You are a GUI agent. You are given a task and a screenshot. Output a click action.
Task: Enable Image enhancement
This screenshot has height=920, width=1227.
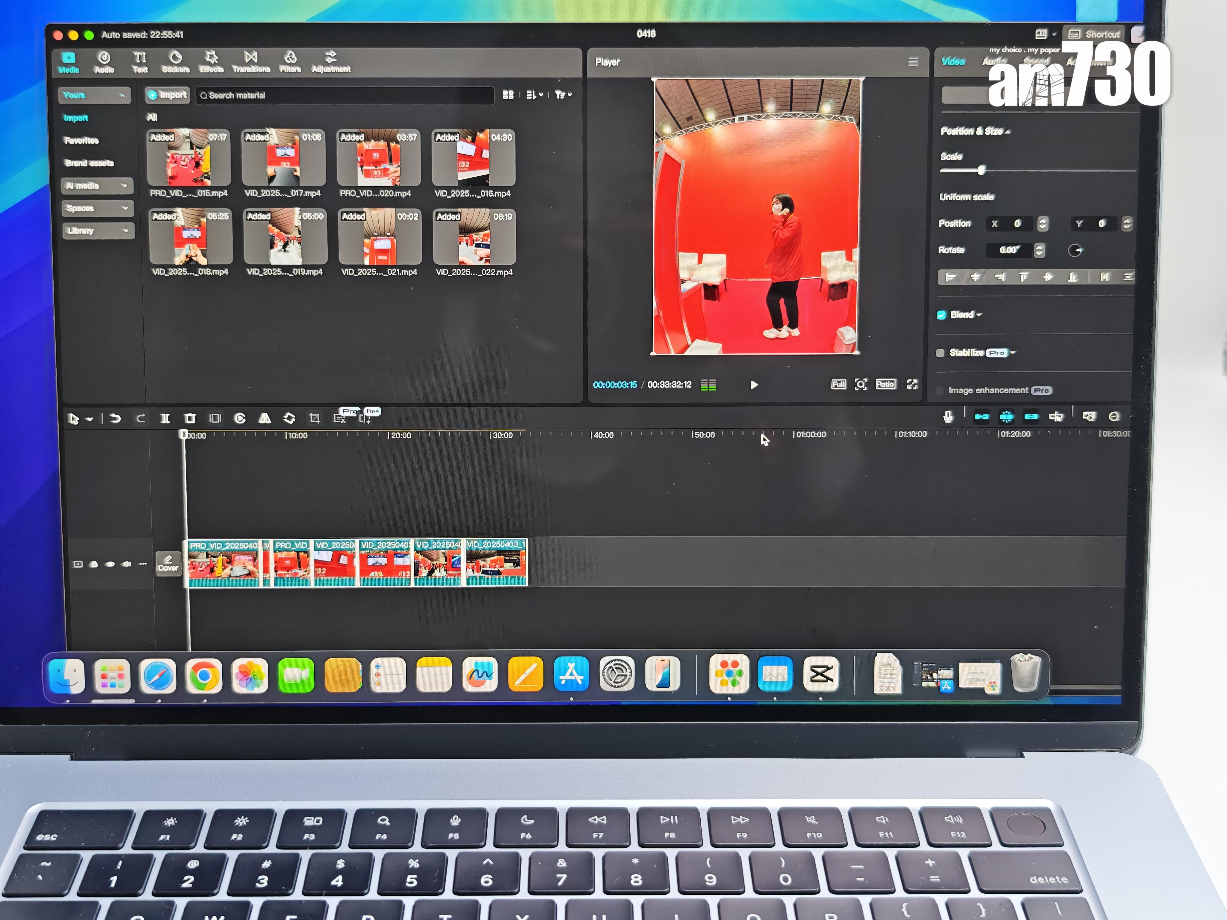[939, 391]
